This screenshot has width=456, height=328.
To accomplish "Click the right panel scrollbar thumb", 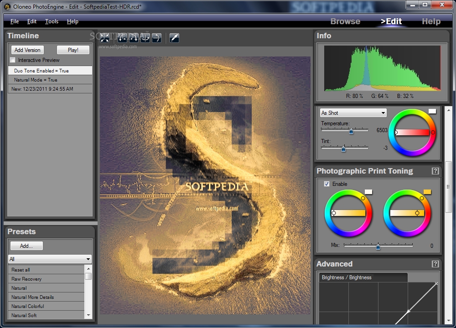I will (448, 187).
